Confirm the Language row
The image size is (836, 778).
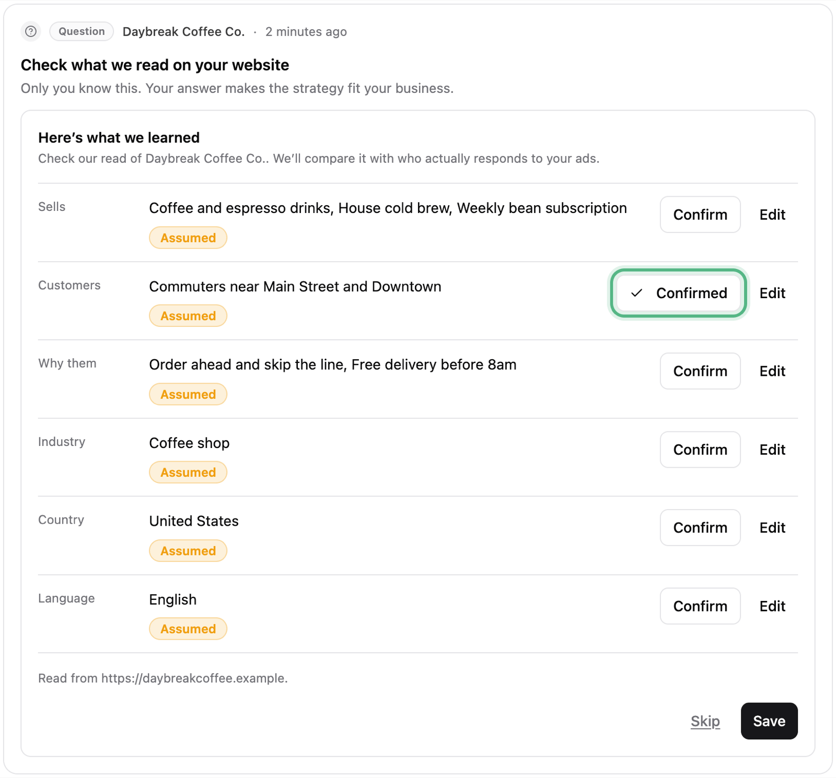(x=700, y=606)
